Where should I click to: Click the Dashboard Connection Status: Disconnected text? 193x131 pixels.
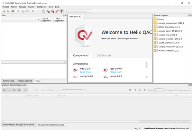166,129
